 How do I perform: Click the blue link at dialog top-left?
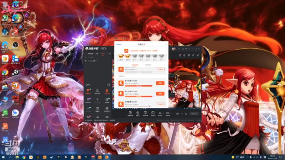(119, 44)
